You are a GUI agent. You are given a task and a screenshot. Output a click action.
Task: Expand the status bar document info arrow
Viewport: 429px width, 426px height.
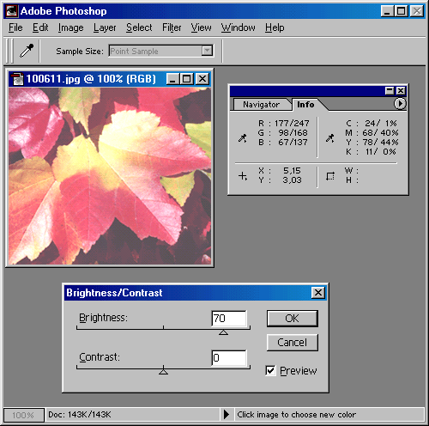pyautogui.click(x=227, y=414)
